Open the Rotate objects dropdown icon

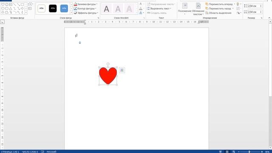click(x=239, y=13)
